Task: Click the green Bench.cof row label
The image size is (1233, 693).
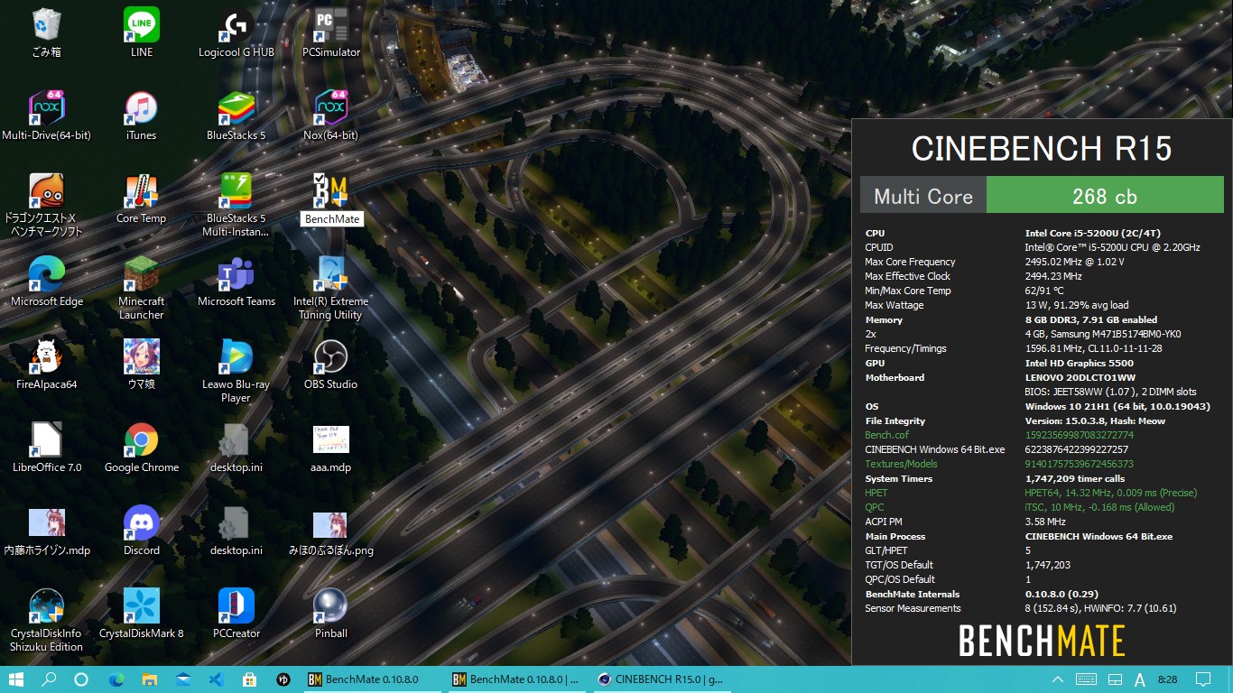Action: pos(887,435)
